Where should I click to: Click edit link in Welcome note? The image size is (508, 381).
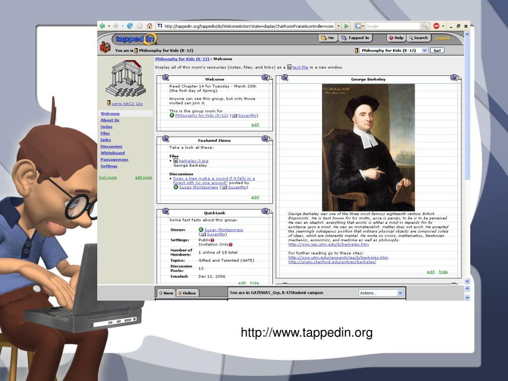coord(255,125)
